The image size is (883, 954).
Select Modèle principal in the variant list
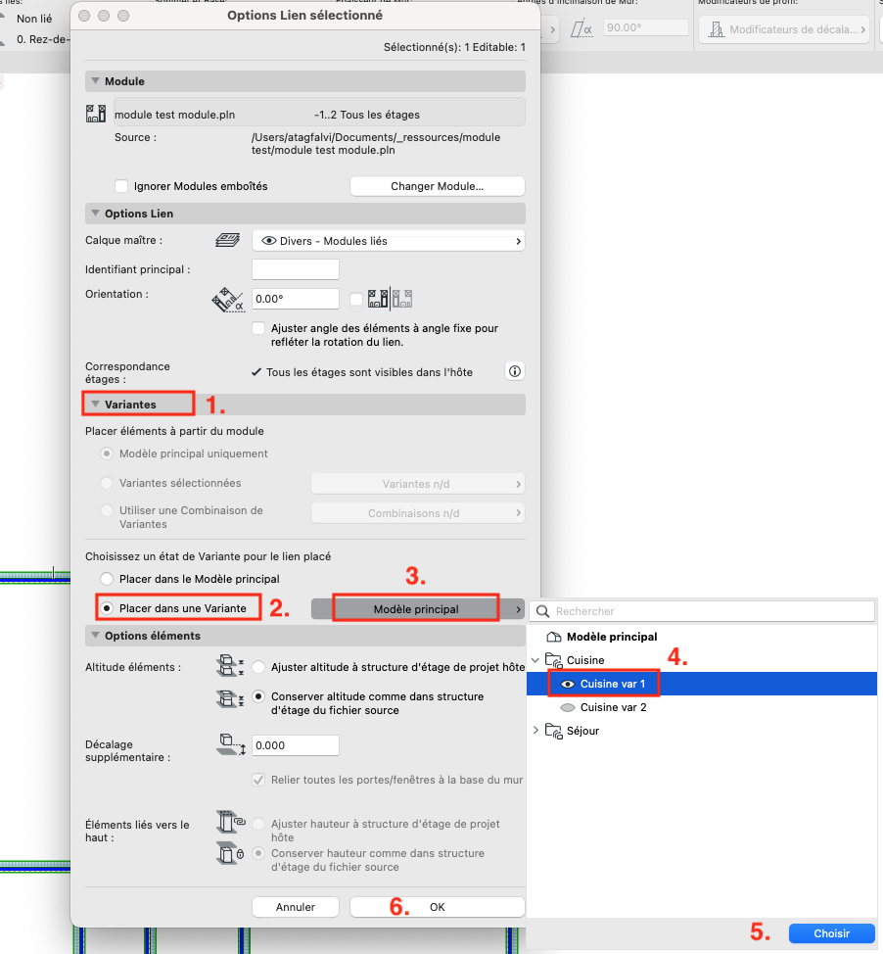(x=702, y=637)
